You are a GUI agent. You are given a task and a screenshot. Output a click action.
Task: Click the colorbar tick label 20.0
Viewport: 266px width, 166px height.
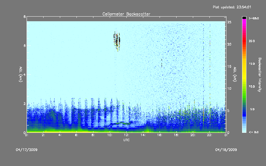pos(252,41)
